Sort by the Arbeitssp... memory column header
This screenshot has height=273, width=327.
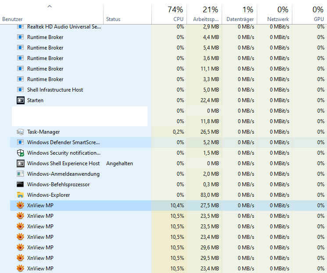[205, 14]
